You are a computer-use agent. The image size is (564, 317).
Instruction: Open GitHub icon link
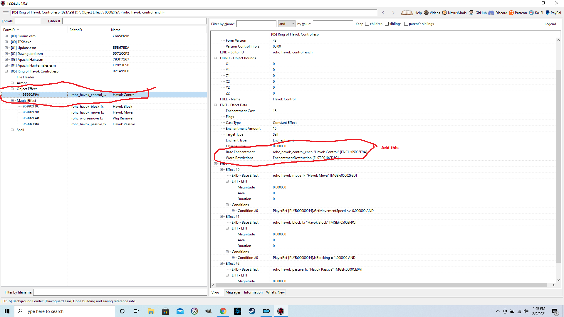(x=470, y=13)
